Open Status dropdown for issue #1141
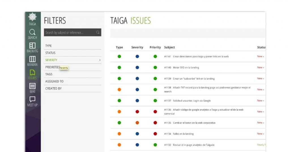Screen dimensions: 290x152 [x=261, y=56]
